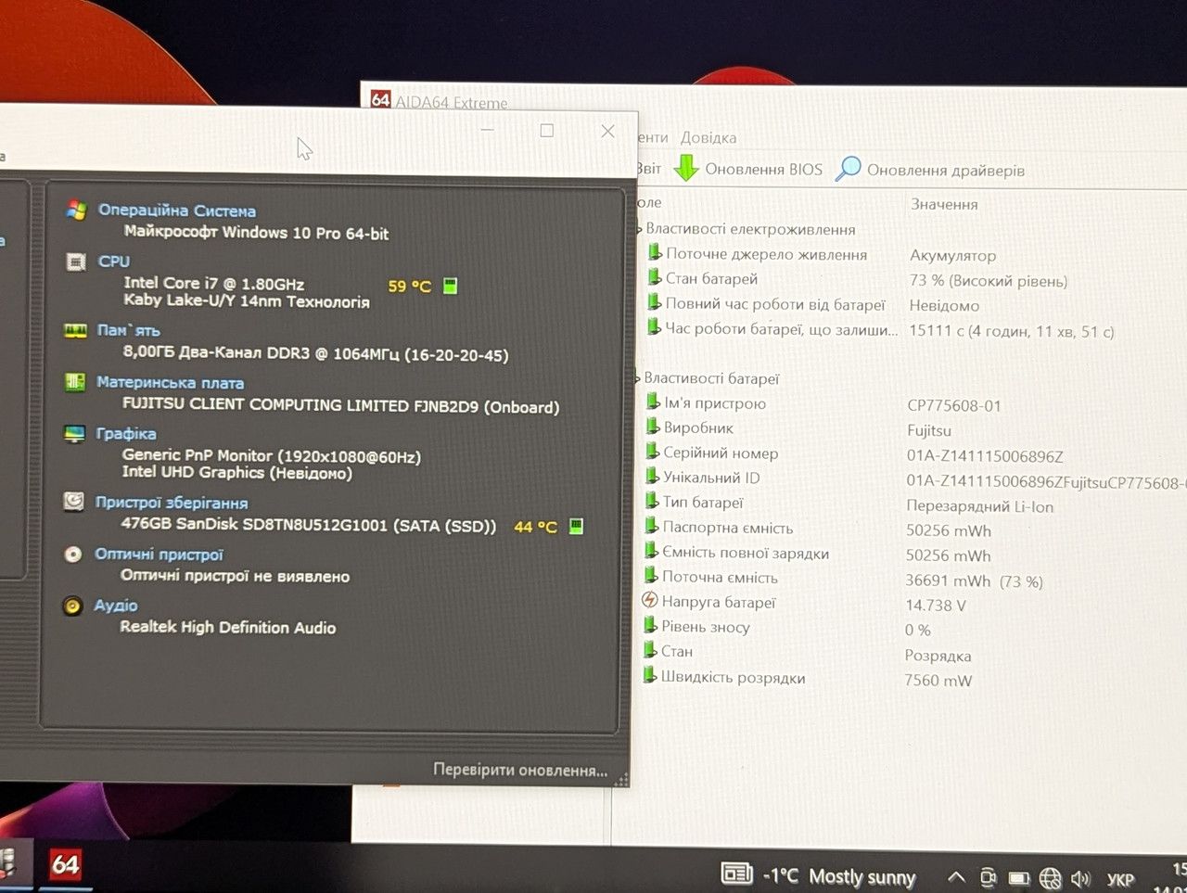Image resolution: width=1187 pixels, height=893 pixels.
Task: Click the battery icon of the Швидкість розрядки row
Action: point(650,676)
